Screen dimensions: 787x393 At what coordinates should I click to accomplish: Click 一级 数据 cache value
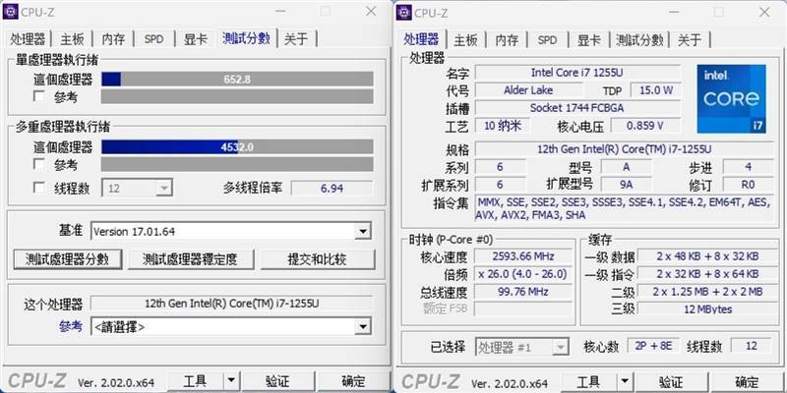coord(707,256)
